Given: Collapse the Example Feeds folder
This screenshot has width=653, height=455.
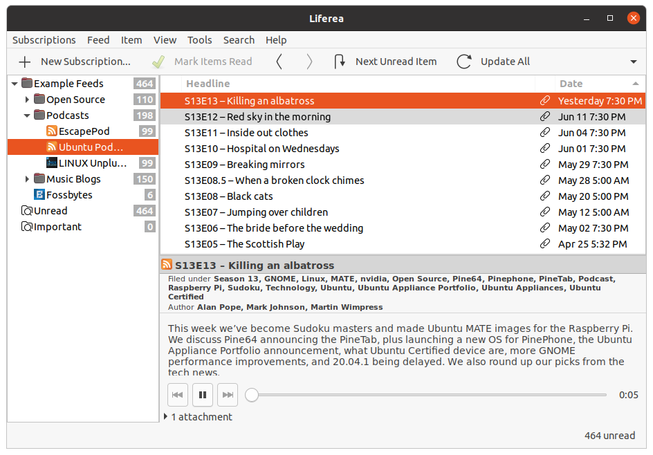Looking at the screenshot, I should pos(15,84).
